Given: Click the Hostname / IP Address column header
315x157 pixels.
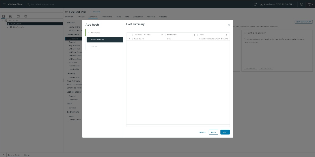Looking at the screenshot, I should (143, 35).
